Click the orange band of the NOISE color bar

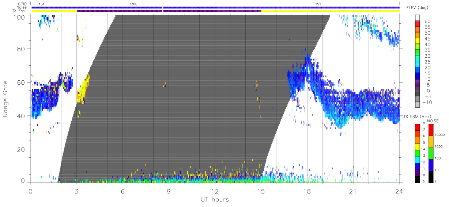(x=430, y=141)
